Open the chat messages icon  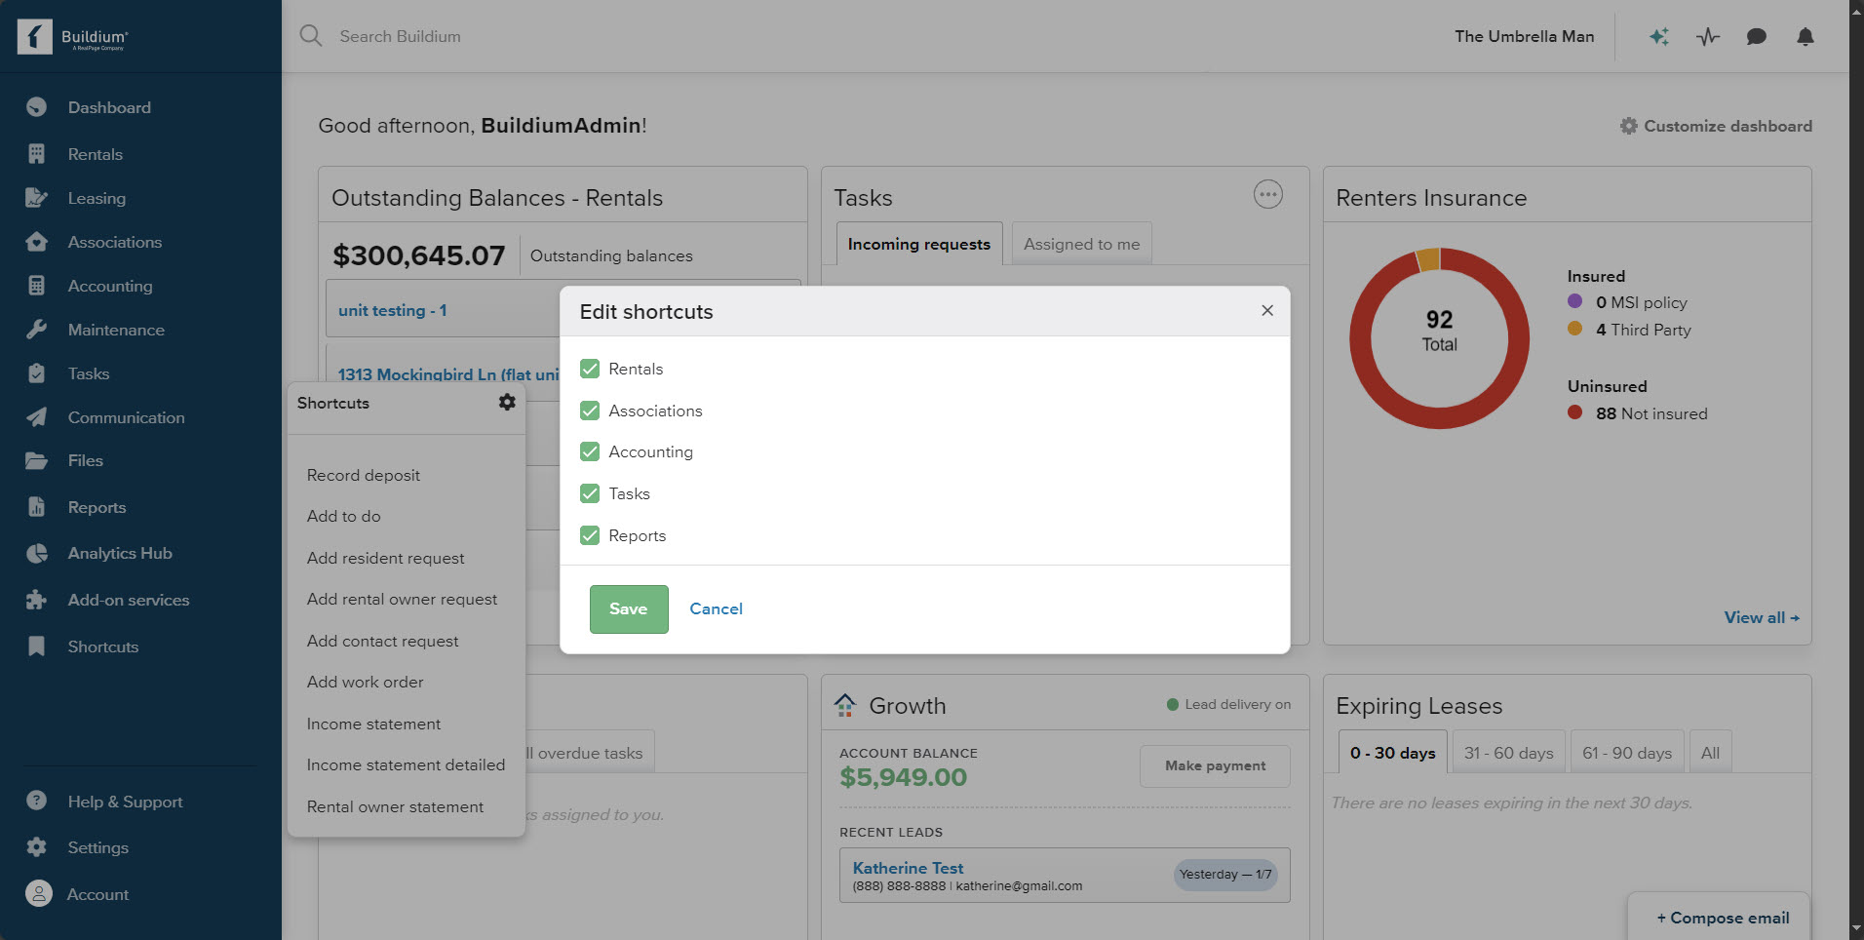click(x=1756, y=37)
